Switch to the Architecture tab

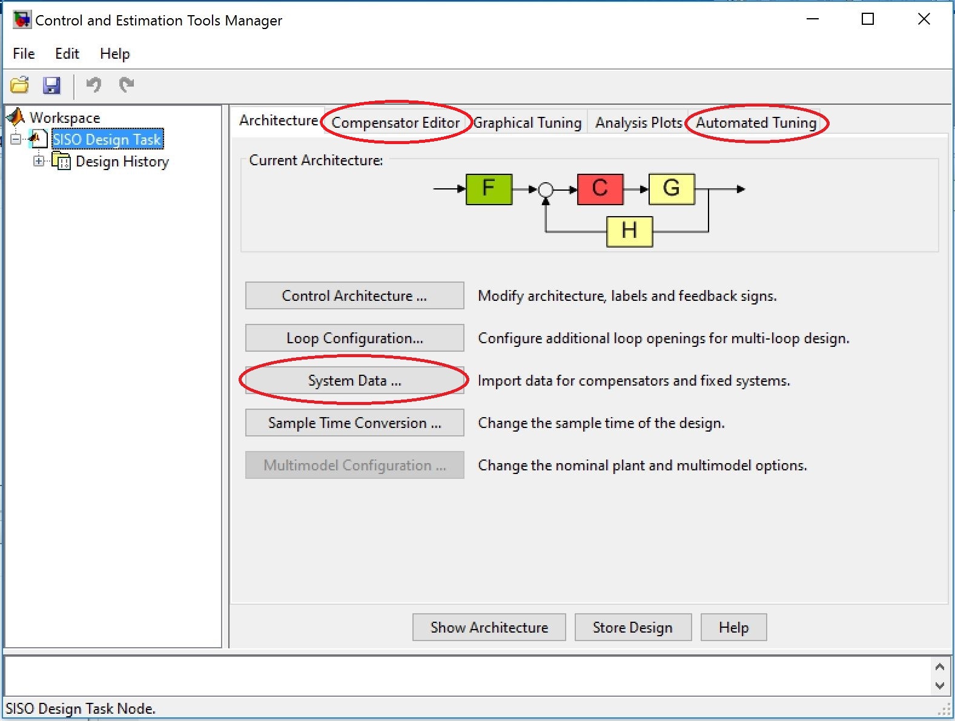(278, 120)
